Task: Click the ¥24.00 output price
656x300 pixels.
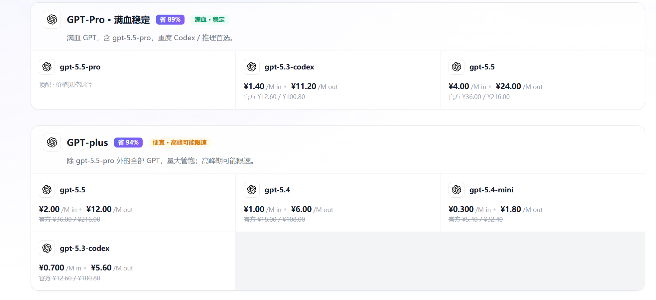Action: (508, 86)
